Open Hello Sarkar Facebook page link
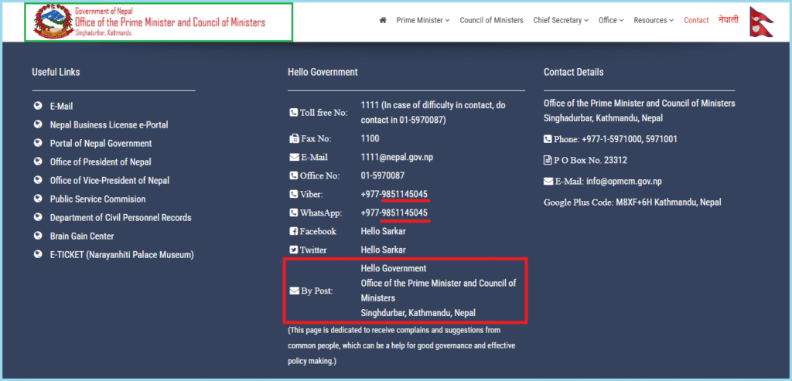The height and width of the screenshot is (381, 792). [383, 232]
